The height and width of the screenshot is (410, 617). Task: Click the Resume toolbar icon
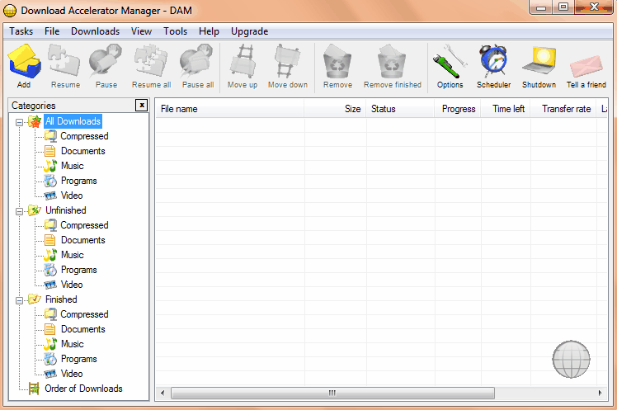click(x=64, y=60)
